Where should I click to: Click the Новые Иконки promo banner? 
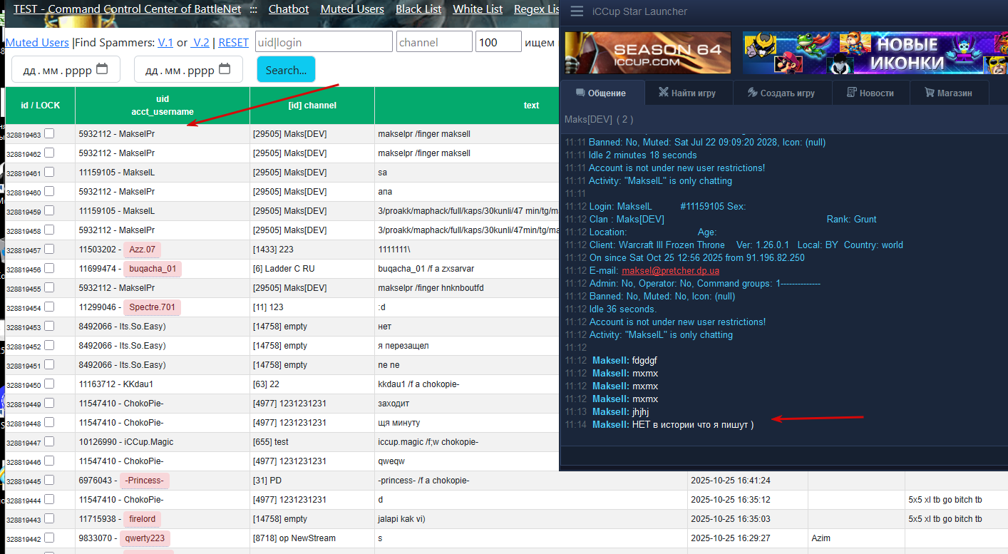pyautogui.click(x=874, y=53)
